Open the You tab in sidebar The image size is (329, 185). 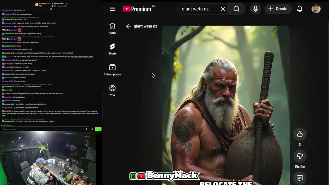coord(112,91)
